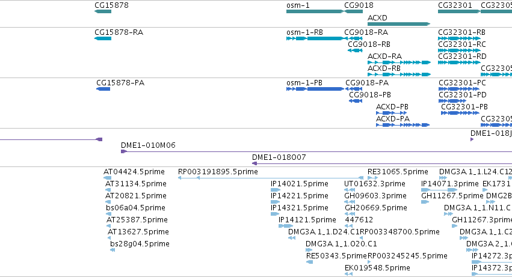Select transcript CG9018-RB

click(x=355, y=50)
